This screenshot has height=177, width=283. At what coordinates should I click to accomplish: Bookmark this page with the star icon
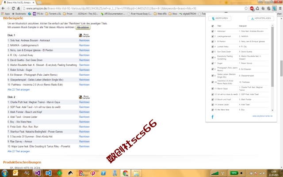[246, 8]
